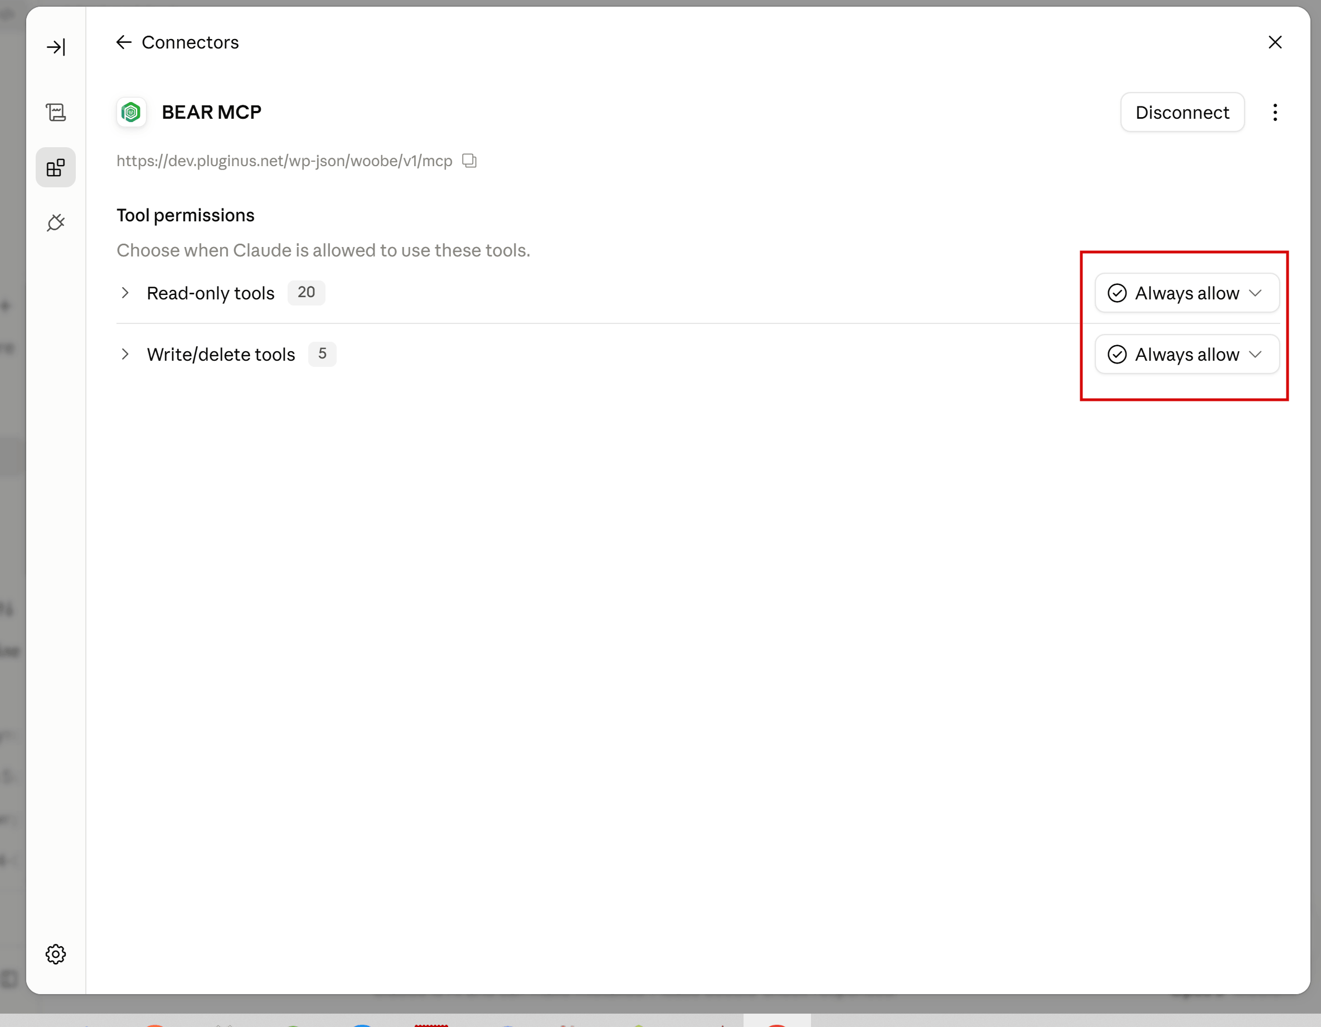Click the Tool permissions heading
Viewport: 1321px width, 1027px height.
click(x=186, y=215)
